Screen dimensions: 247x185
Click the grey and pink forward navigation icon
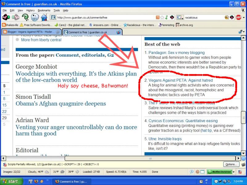click(16, 17)
